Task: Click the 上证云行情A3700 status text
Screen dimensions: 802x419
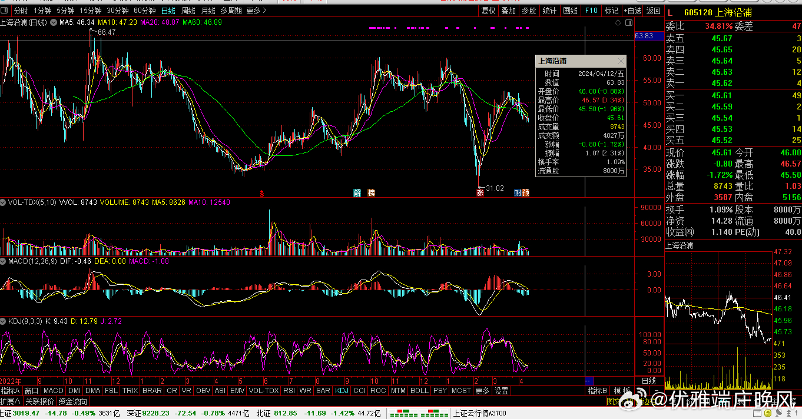Action: point(479,413)
